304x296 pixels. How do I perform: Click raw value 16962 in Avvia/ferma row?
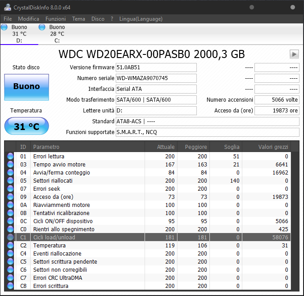click(x=280, y=172)
